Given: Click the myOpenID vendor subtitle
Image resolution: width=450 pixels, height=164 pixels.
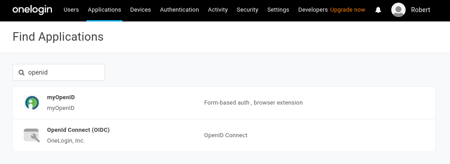Looking at the screenshot, I should [x=61, y=108].
